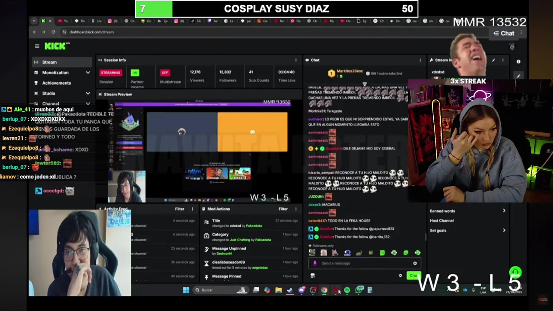Open Steam from taskbar

pyautogui.click(x=290, y=290)
